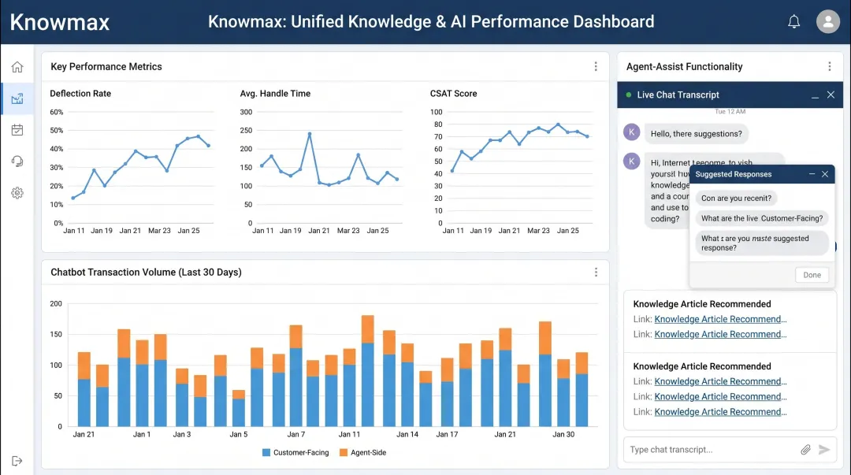Screen dimensions: 851x475
Task: Select the analytics chart sidebar icon
Action: [17, 98]
